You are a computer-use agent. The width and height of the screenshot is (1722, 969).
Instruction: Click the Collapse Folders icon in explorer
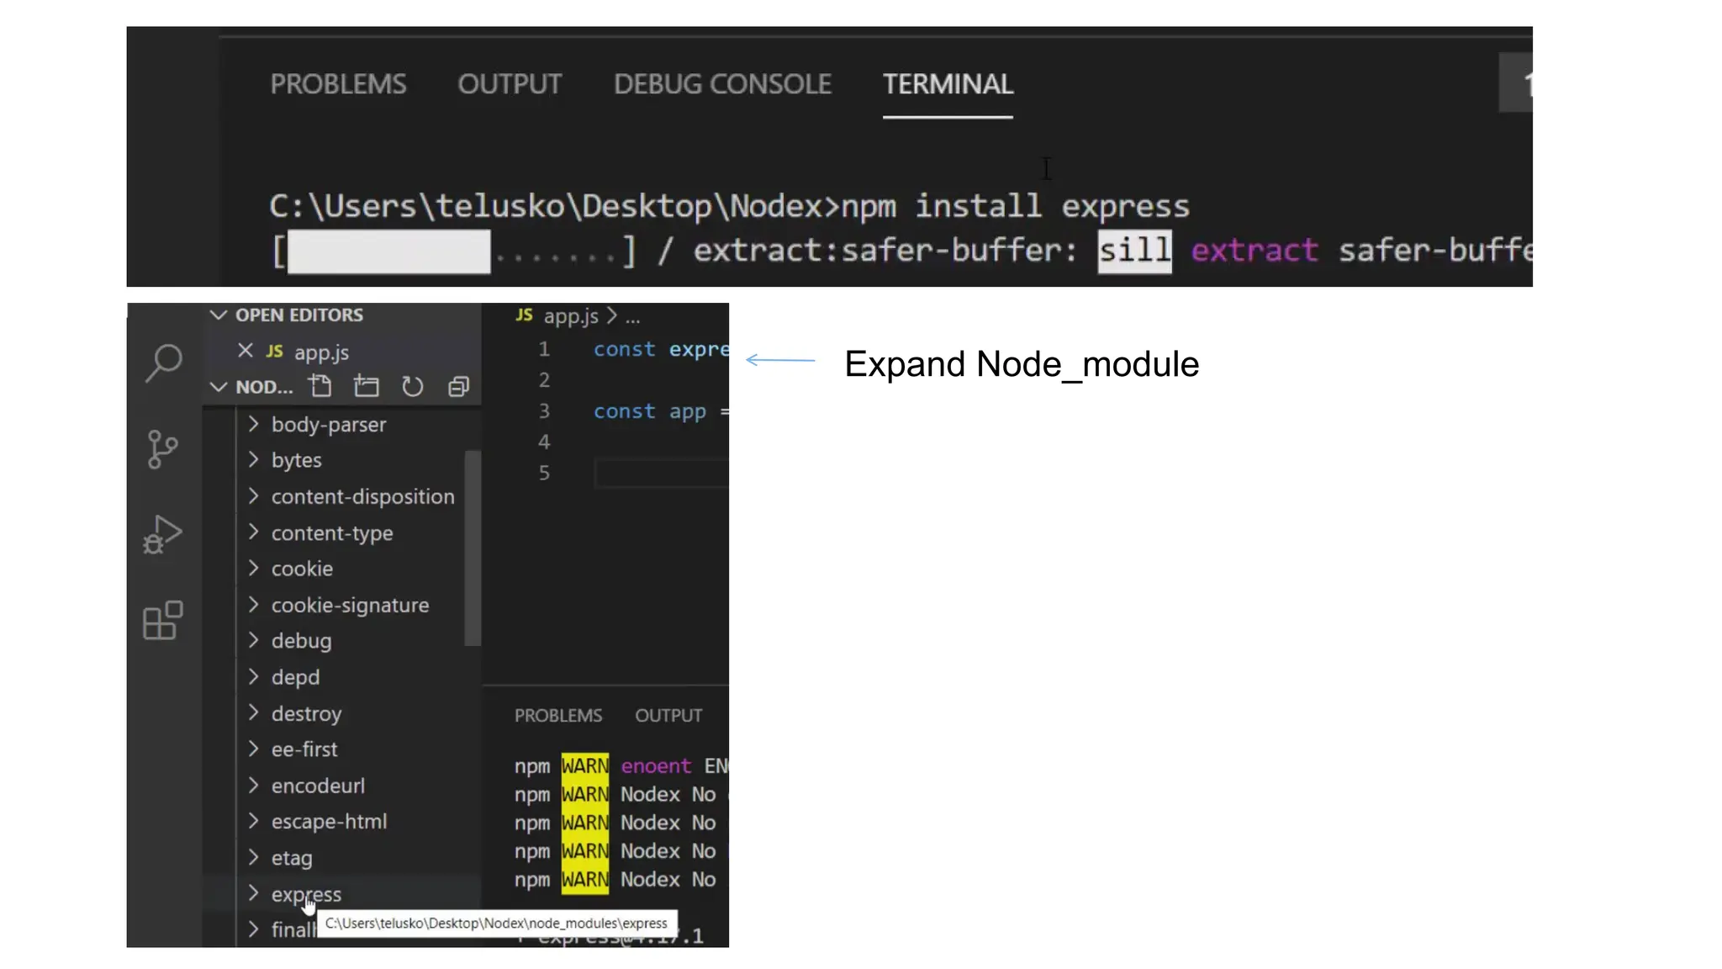458,387
